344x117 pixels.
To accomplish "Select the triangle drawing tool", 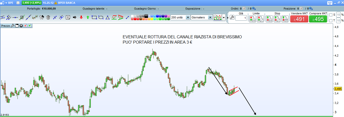I will tap(107, 17).
